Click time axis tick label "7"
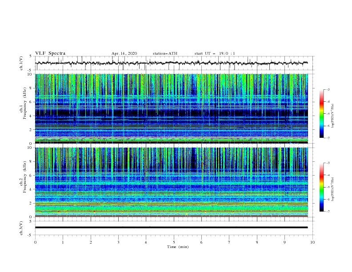The height and width of the screenshot is (272, 352). point(229,242)
